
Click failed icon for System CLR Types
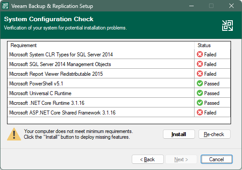[200, 55]
